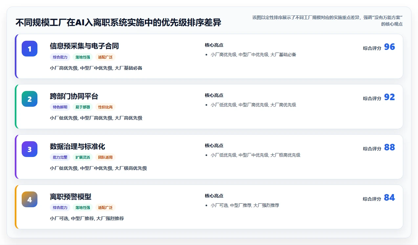Click 综合评分 label beside 96
The image size is (418, 245).
(372, 48)
